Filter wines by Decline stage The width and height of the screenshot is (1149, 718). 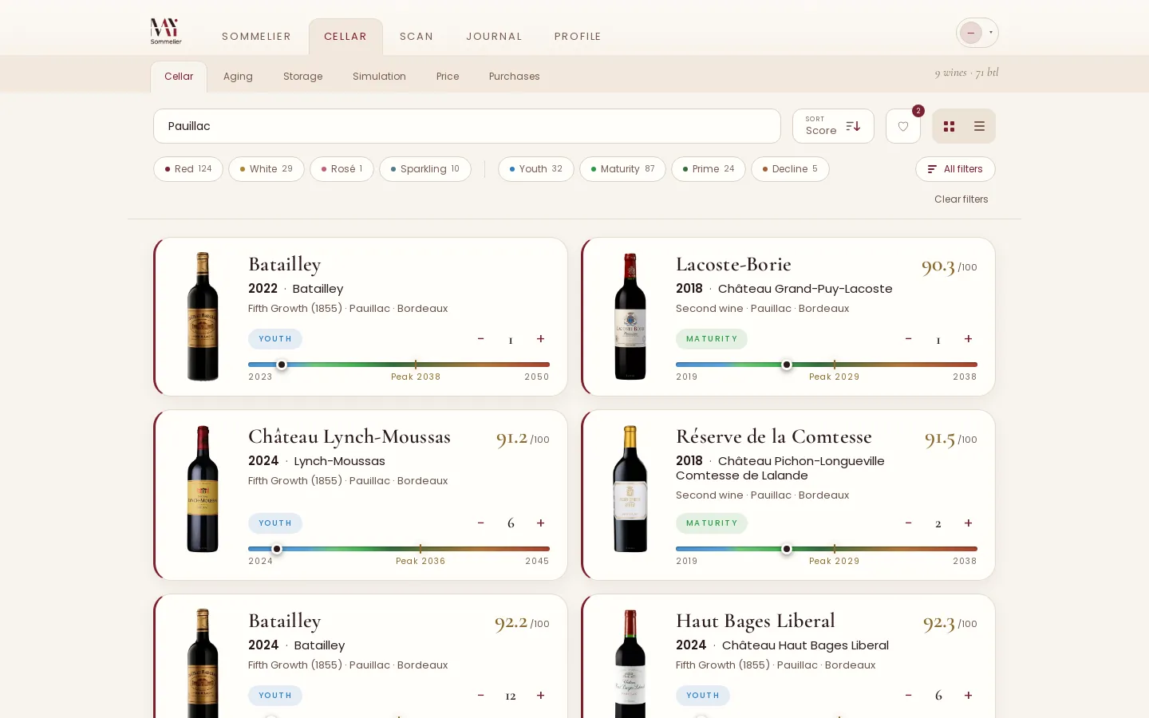(790, 169)
